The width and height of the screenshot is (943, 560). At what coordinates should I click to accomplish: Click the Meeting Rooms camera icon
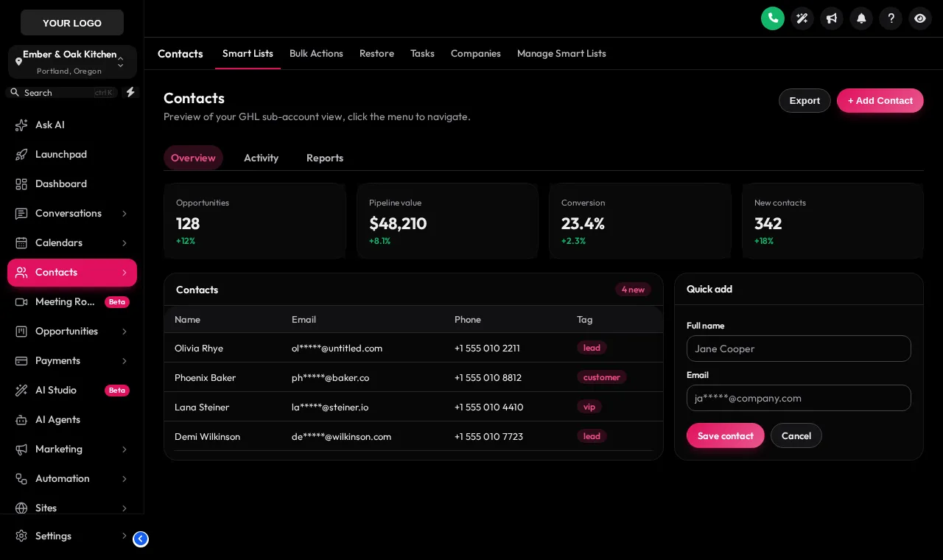21,302
